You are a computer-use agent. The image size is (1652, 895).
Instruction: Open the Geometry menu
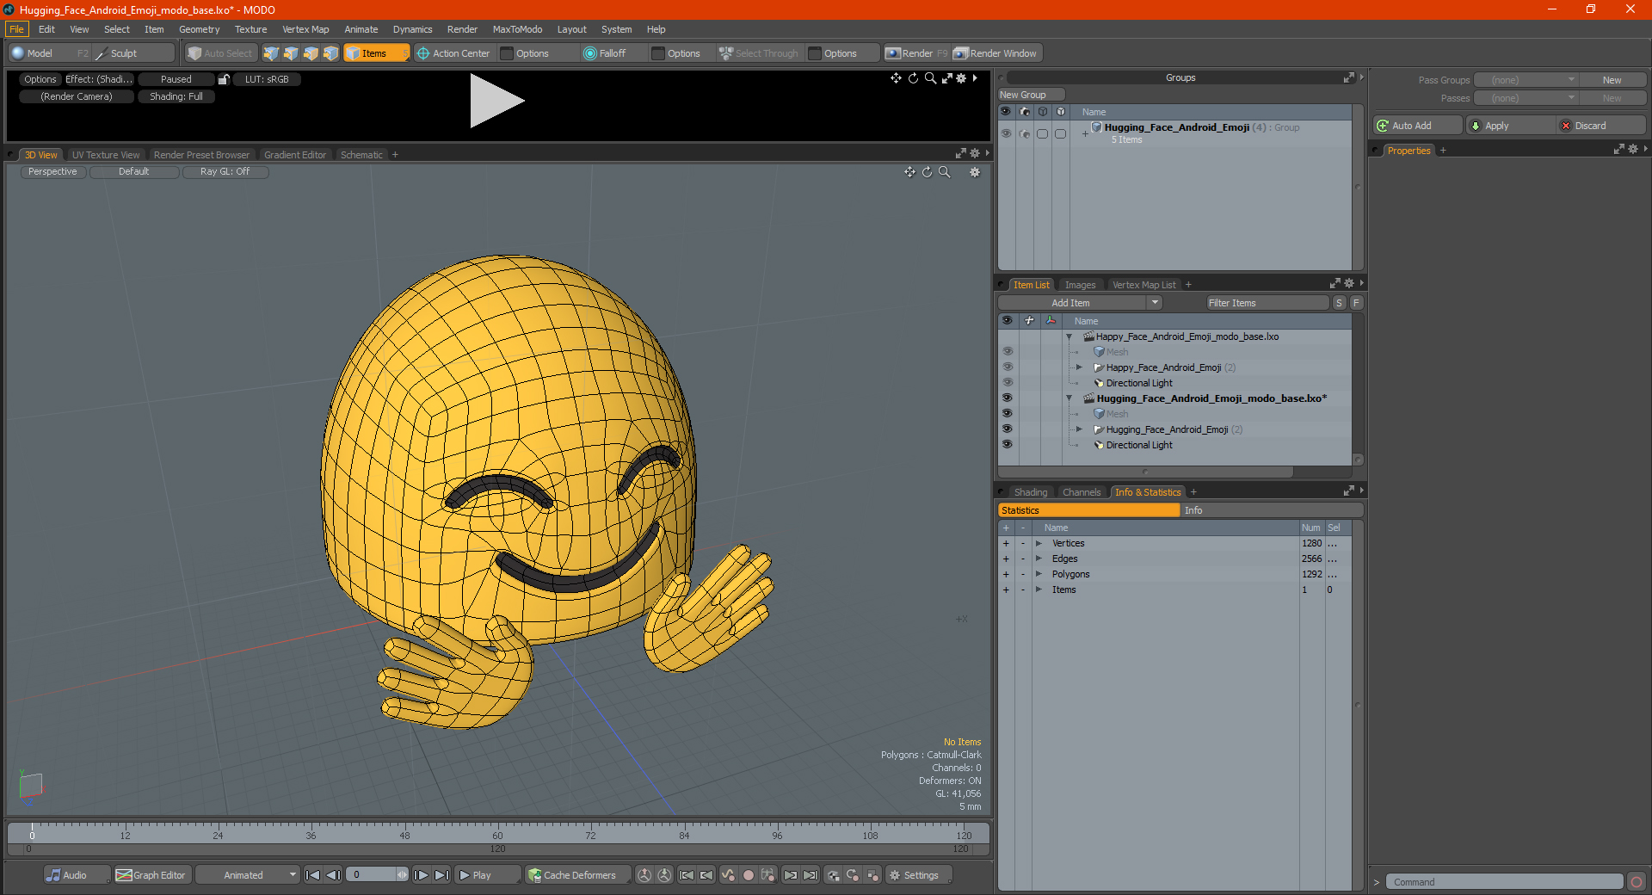click(x=199, y=29)
